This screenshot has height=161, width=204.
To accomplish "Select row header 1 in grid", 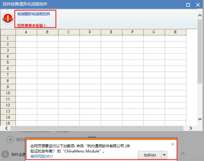I will coord(8,38).
